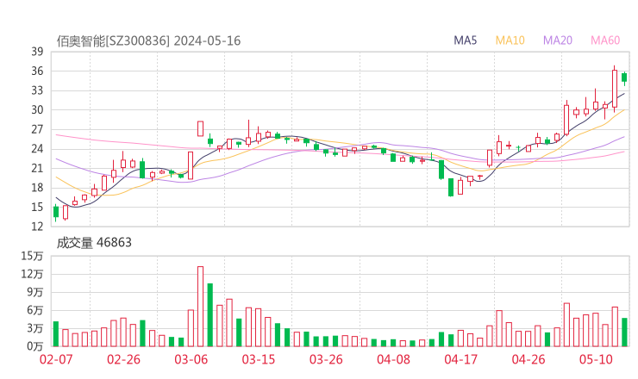Screen dimensions: 638x379
Task: Click the MA60 legend label
Action: [605, 40]
